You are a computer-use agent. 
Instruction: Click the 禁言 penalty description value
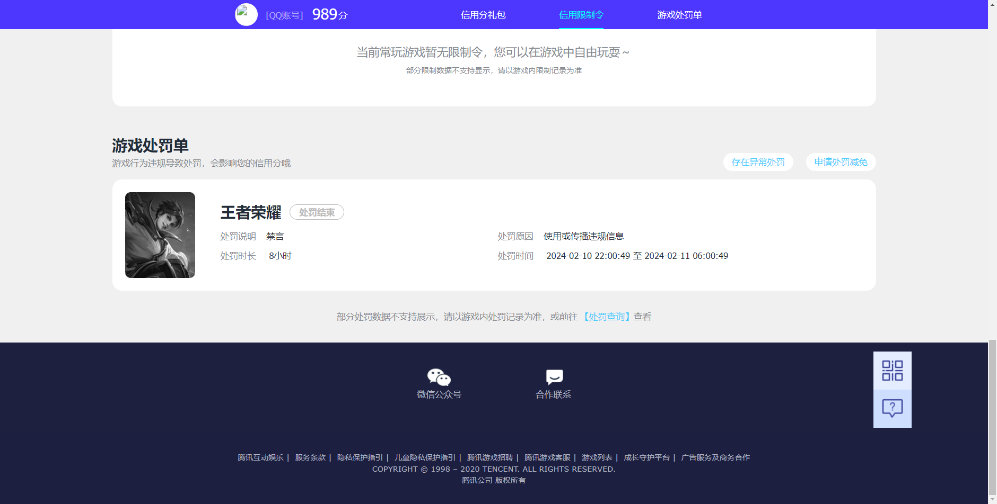pos(275,236)
